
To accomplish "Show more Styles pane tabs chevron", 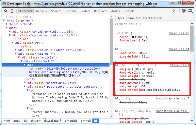I will (x=166, y=18).
